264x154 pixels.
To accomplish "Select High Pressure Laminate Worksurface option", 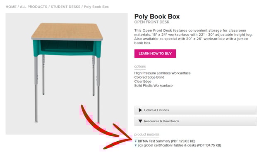I will [162, 73].
